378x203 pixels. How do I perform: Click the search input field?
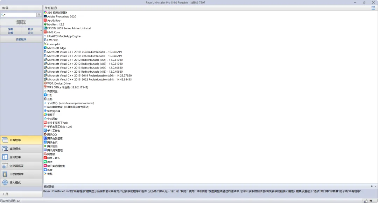(21, 15)
